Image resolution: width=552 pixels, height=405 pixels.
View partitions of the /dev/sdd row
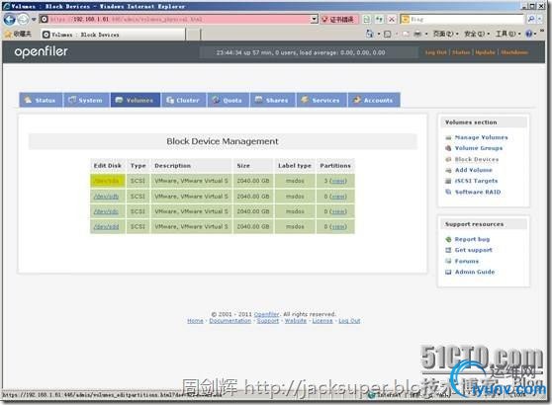pyautogui.click(x=338, y=227)
